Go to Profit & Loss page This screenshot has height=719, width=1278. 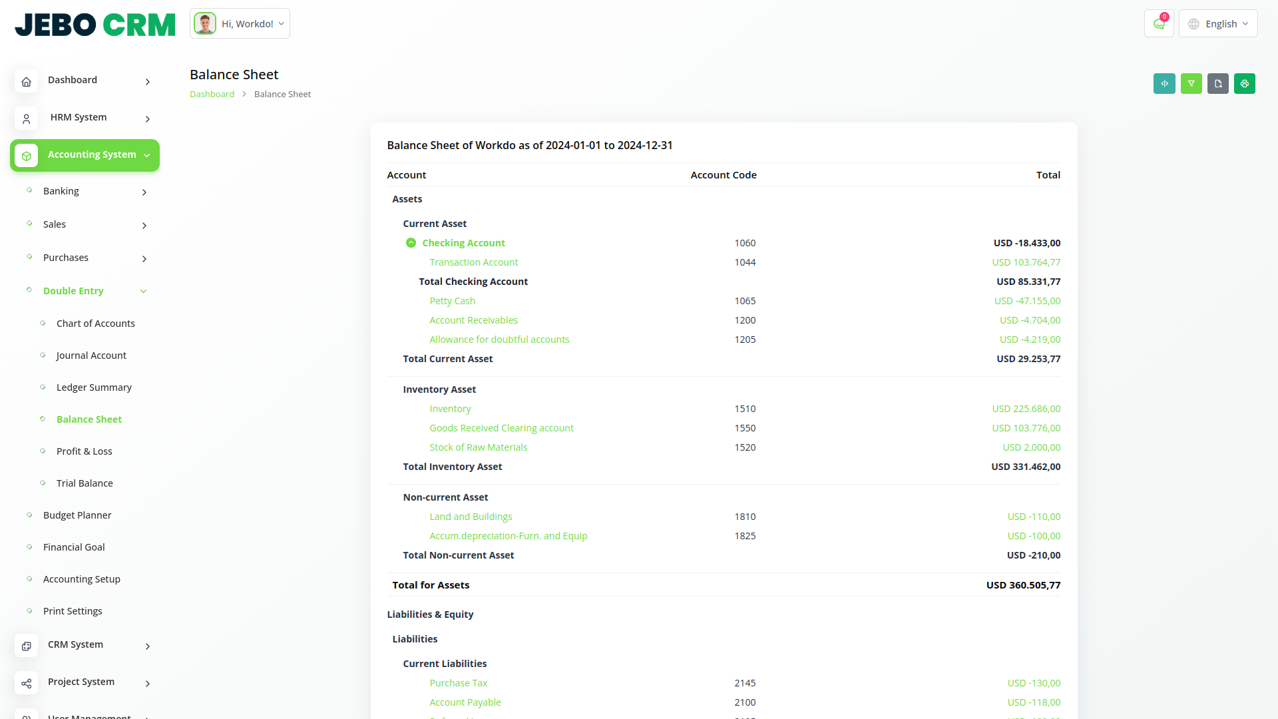click(x=84, y=451)
